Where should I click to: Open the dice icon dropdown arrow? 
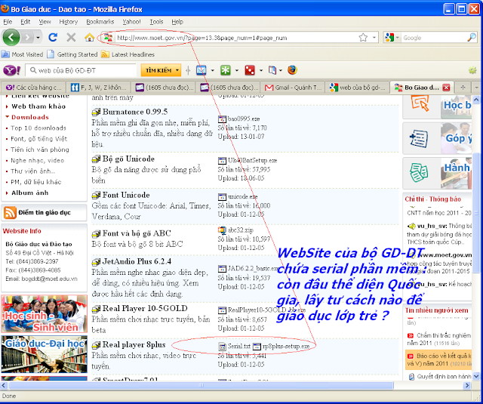[261, 70]
